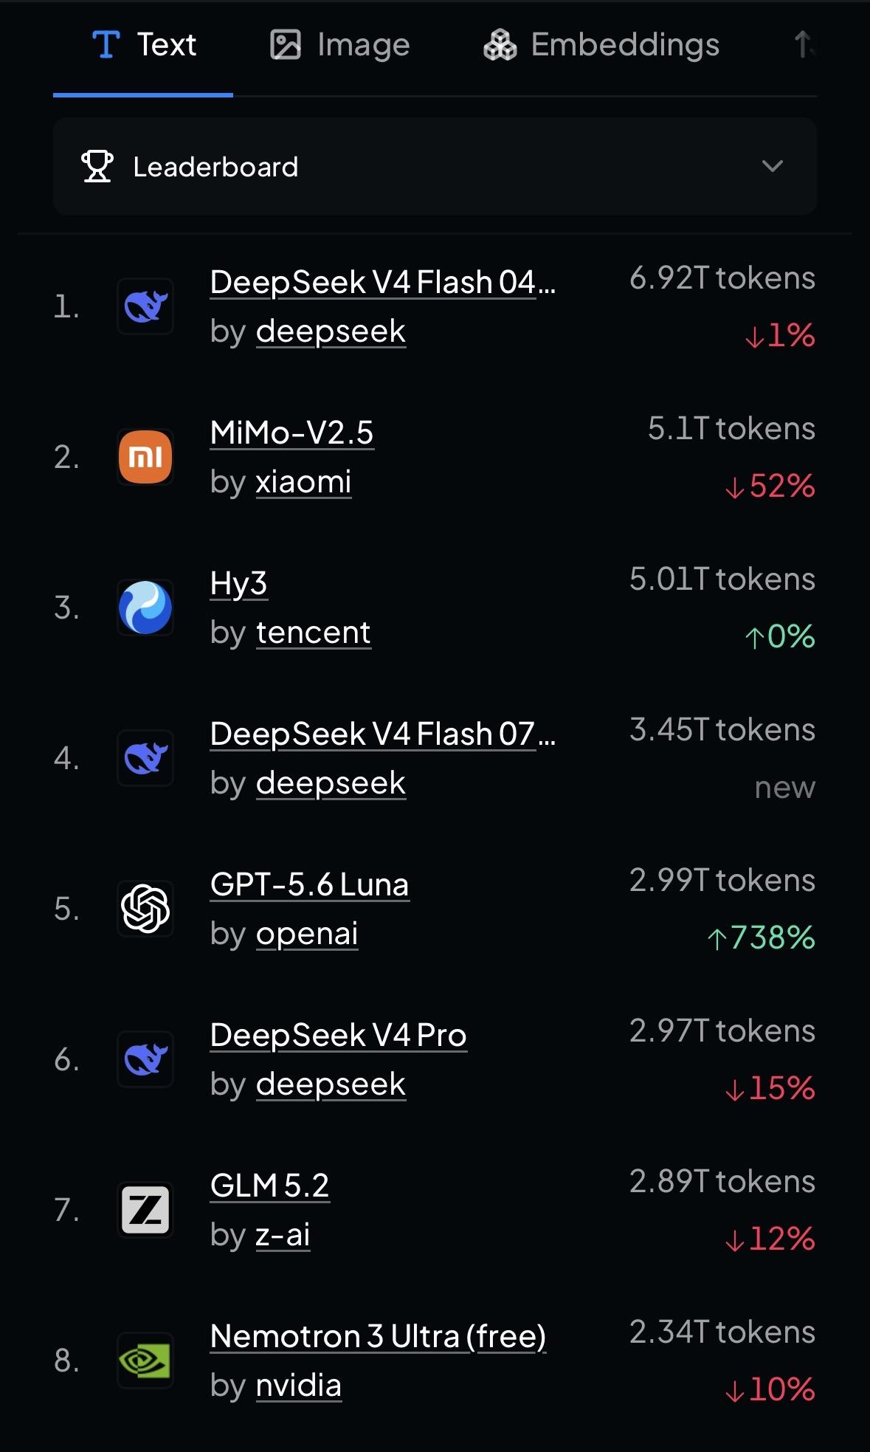Open the nvidia provider link
The height and width of the screenshot is (1452, 870).
[x=299, y=1386]
